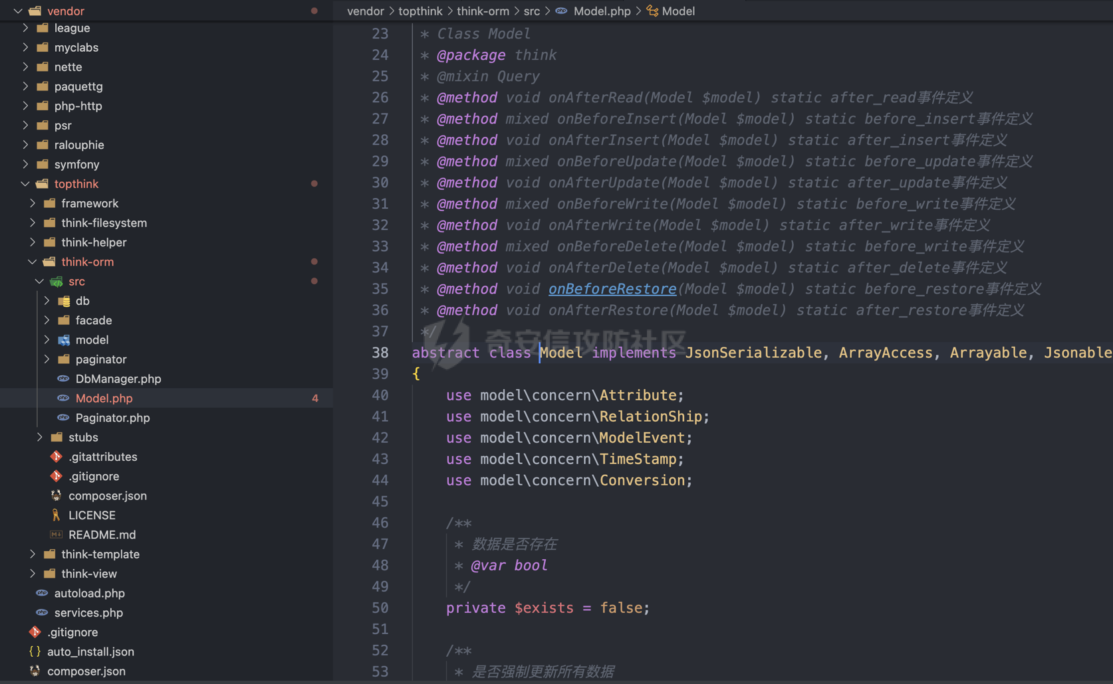The image size is (1113, 684).
Task: Click the facade folder icon
Action: 64,320
